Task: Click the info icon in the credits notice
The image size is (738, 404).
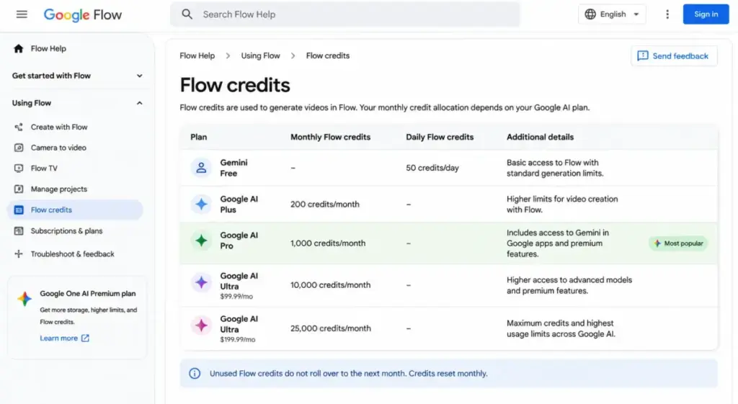Action: pos(195,374)
